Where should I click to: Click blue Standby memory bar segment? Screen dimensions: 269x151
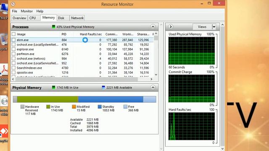(111, 99)
